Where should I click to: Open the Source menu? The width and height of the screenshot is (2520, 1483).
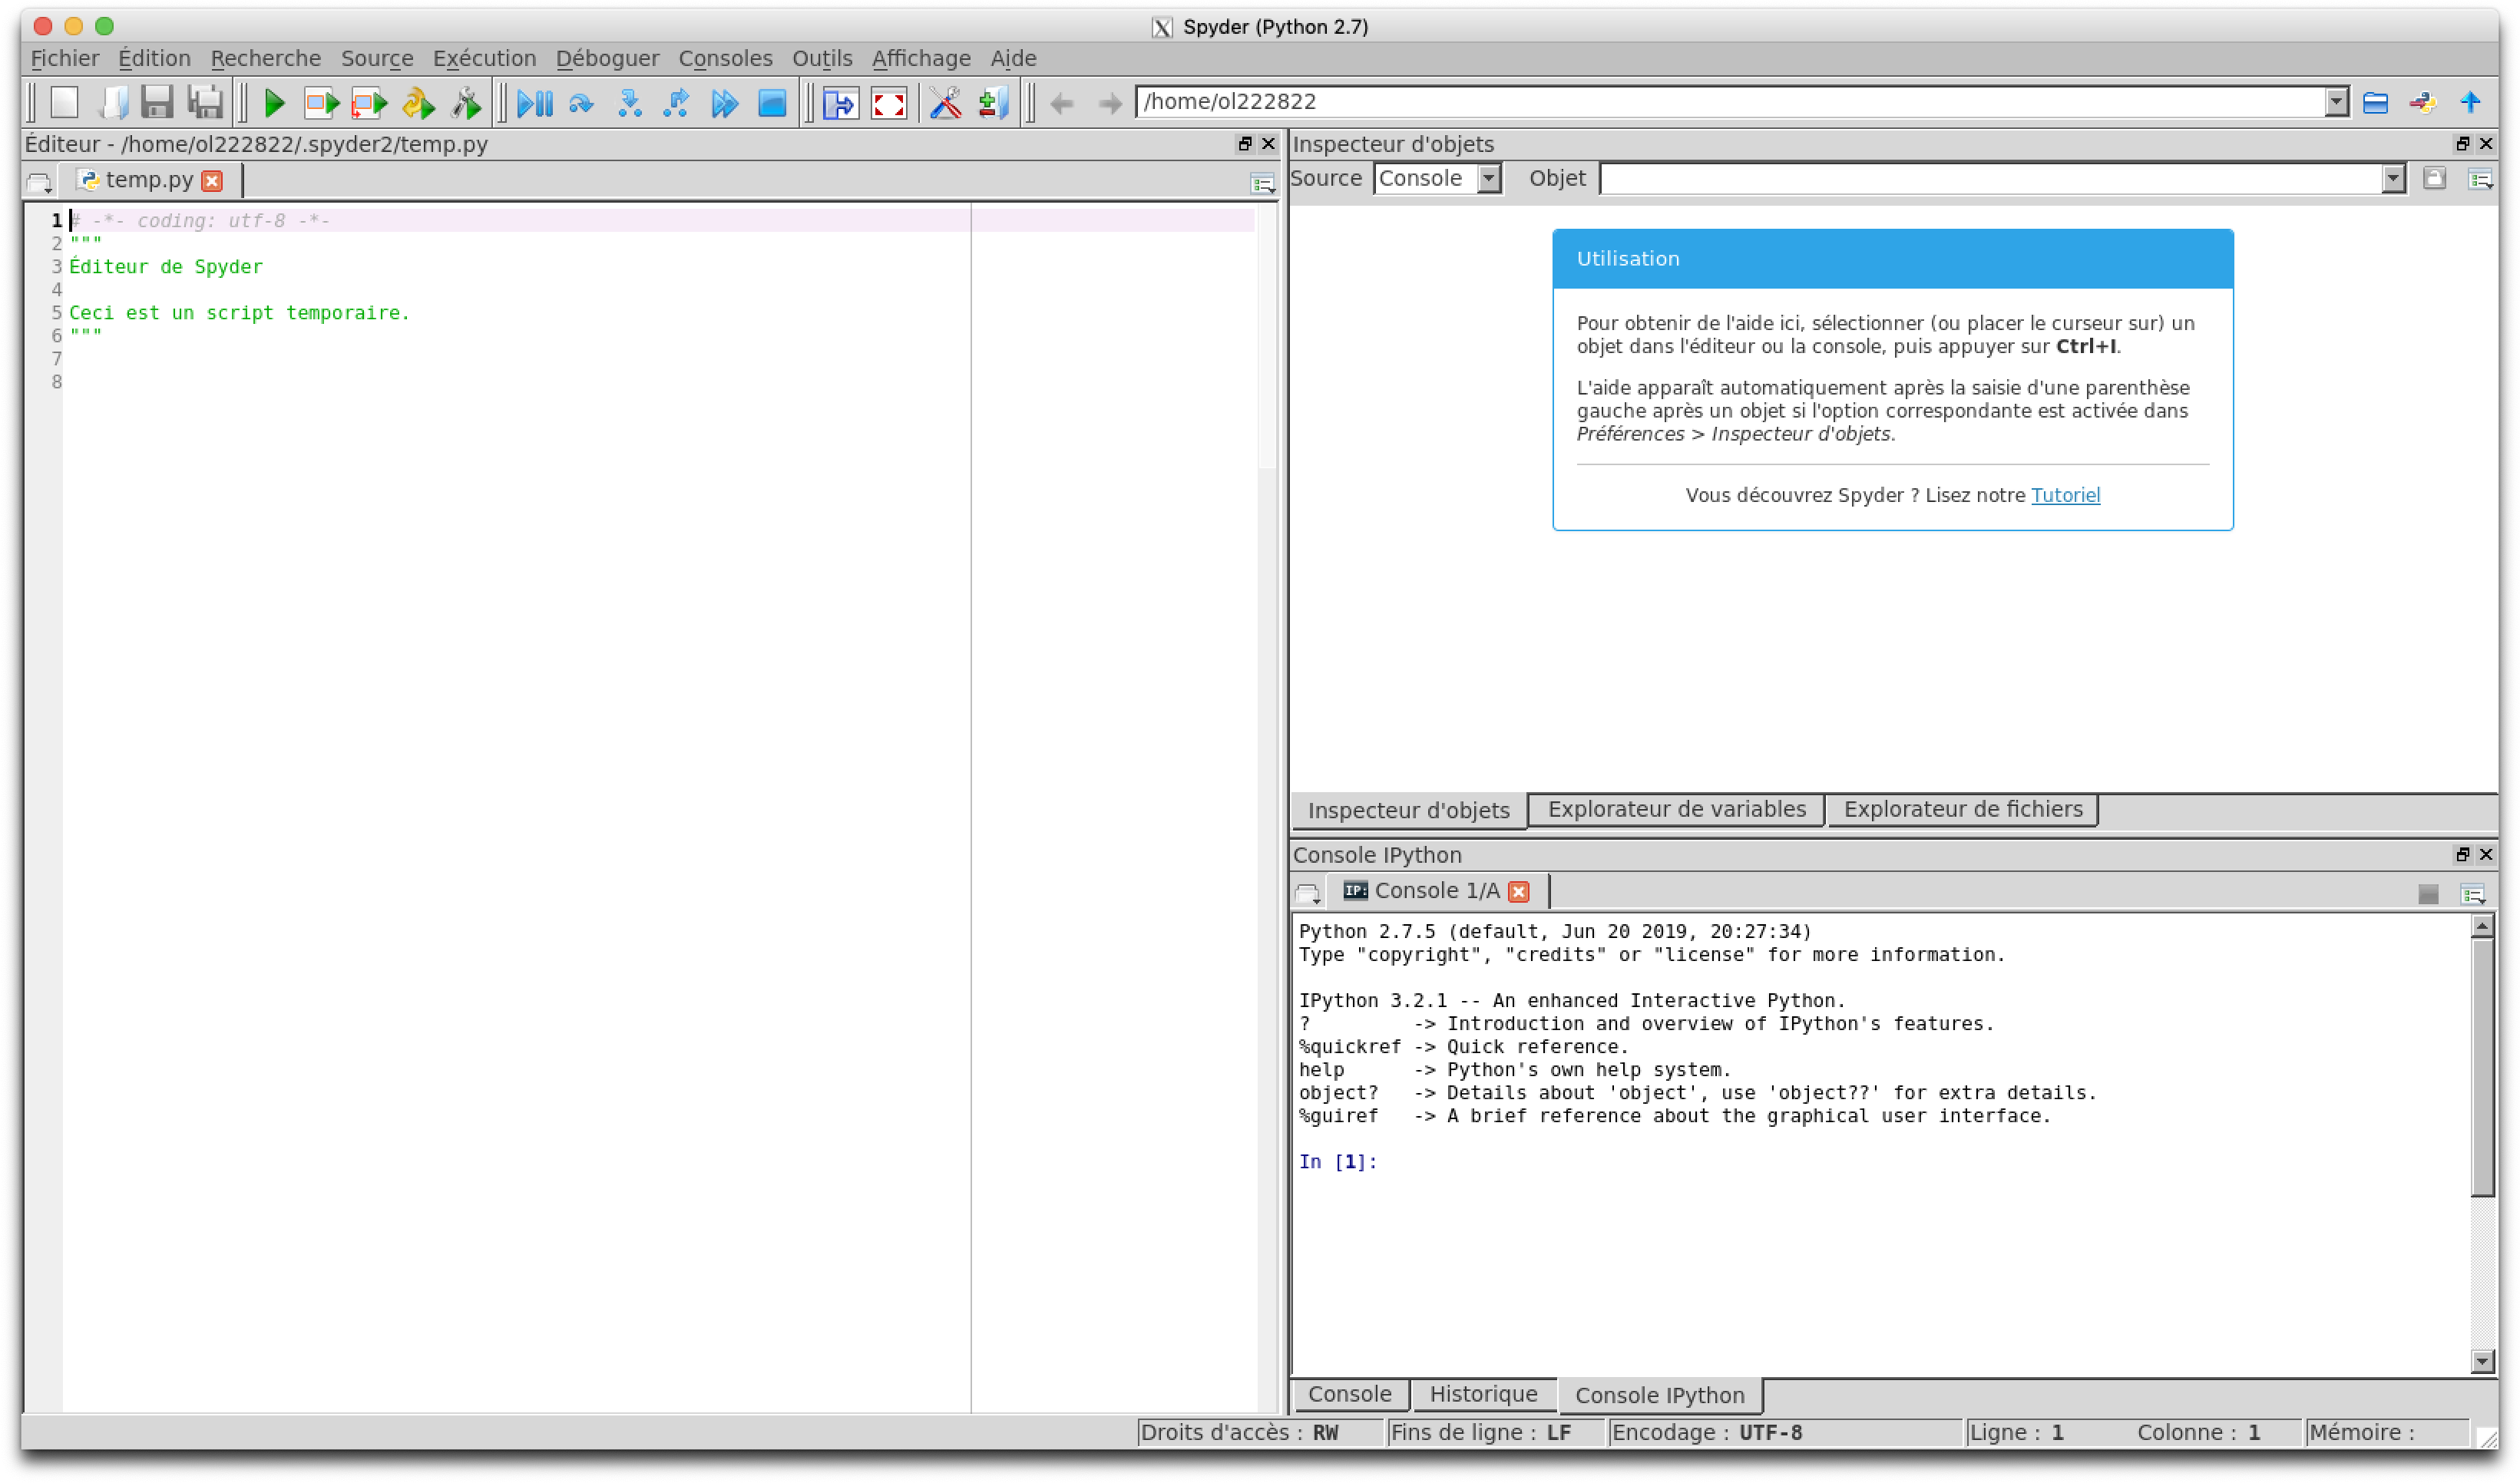pos(377,58)
